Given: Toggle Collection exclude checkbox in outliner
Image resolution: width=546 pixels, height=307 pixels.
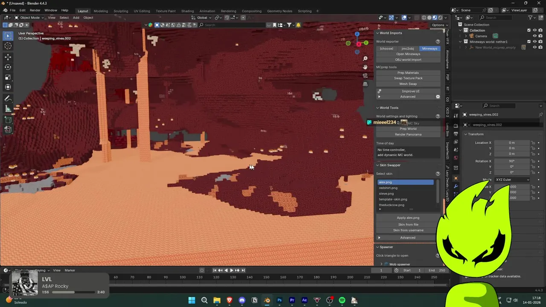Looking at the screenshot, I should [x=529, y=30].
